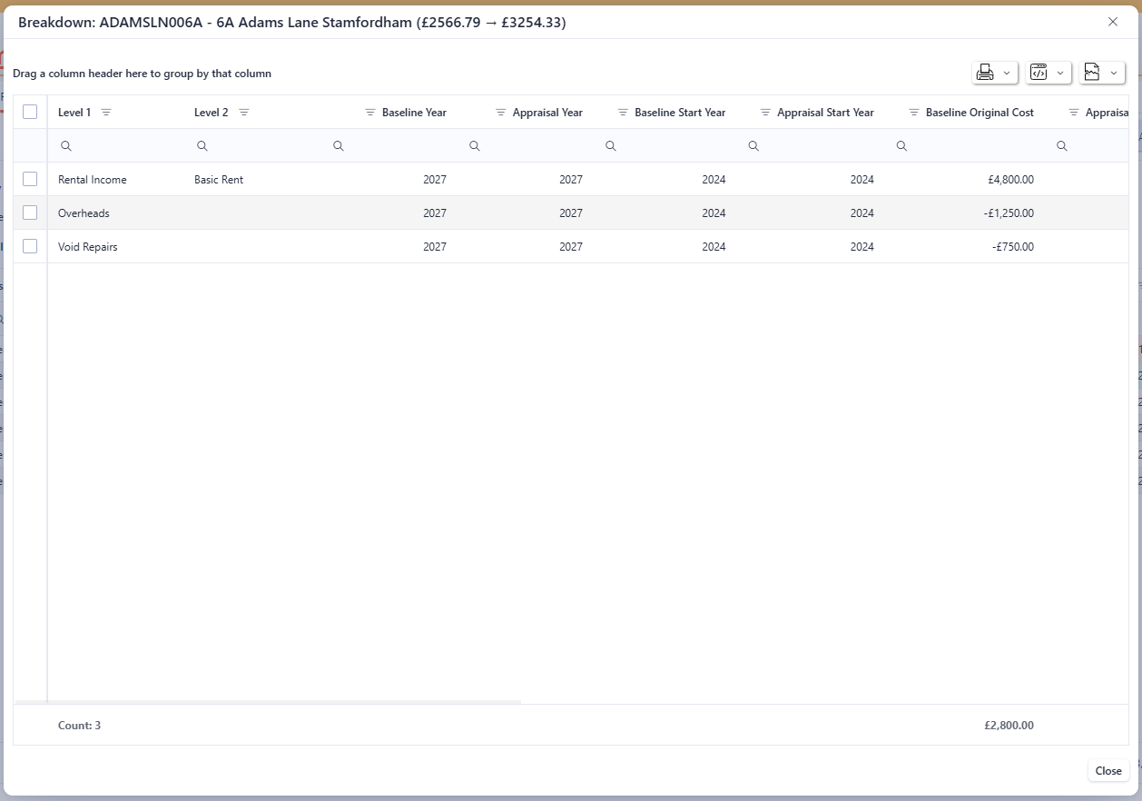Click the Level 1 search filter field
Image resolution: width=1142 pixels, height=801 pixels.
tap(118, 145)
